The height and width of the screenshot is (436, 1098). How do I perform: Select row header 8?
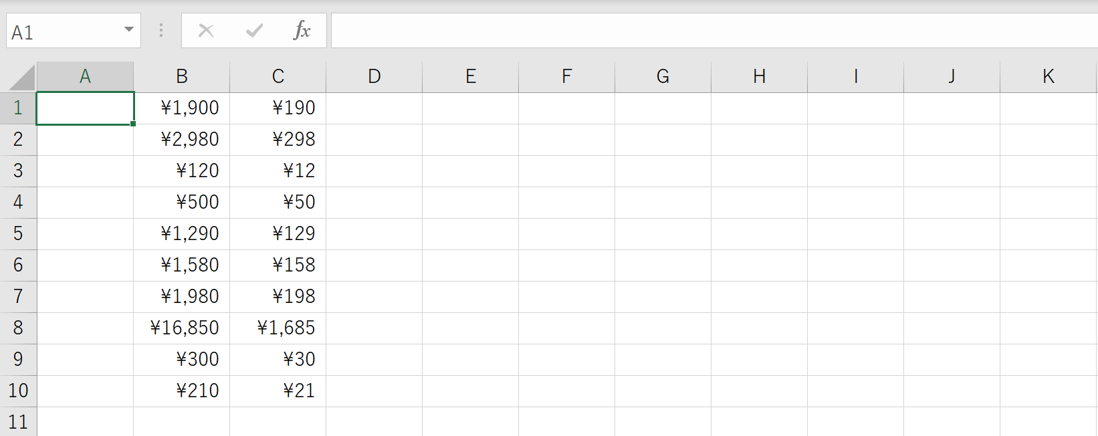(x=18, y=328)
